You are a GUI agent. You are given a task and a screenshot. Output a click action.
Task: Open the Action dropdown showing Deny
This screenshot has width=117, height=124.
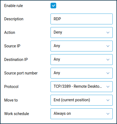pos(82,32)
